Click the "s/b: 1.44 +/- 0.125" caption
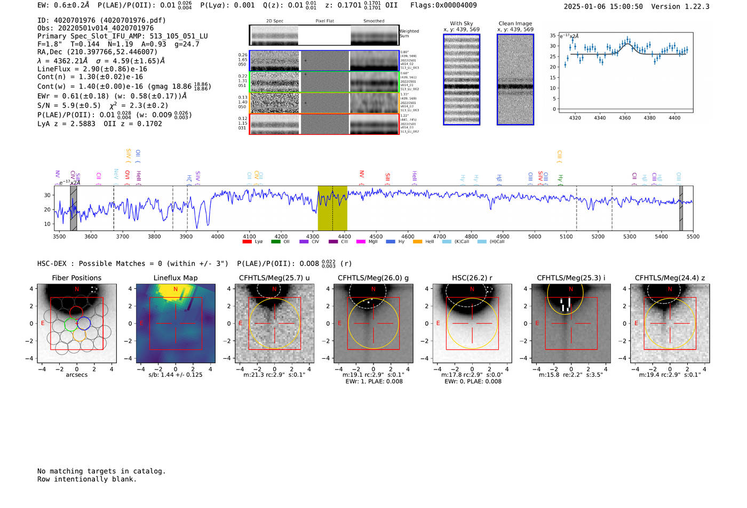Screen dimensions: 747x508 coord(176,375)
